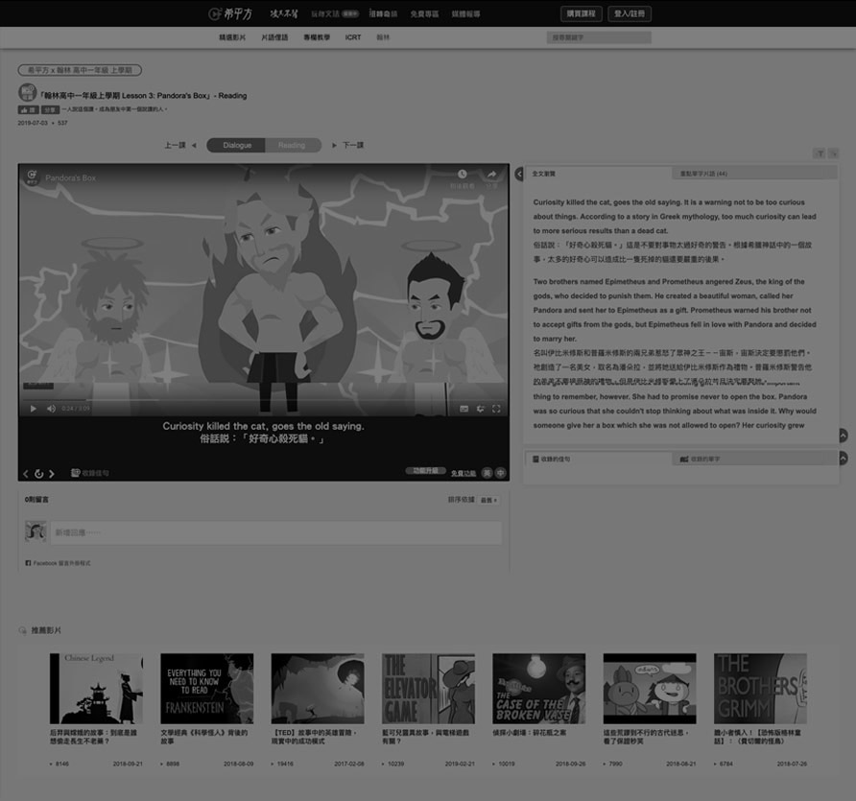Click the transcript line "Curiosity killed the cat"
The image size is (856, 801).
tap(669, 202)
